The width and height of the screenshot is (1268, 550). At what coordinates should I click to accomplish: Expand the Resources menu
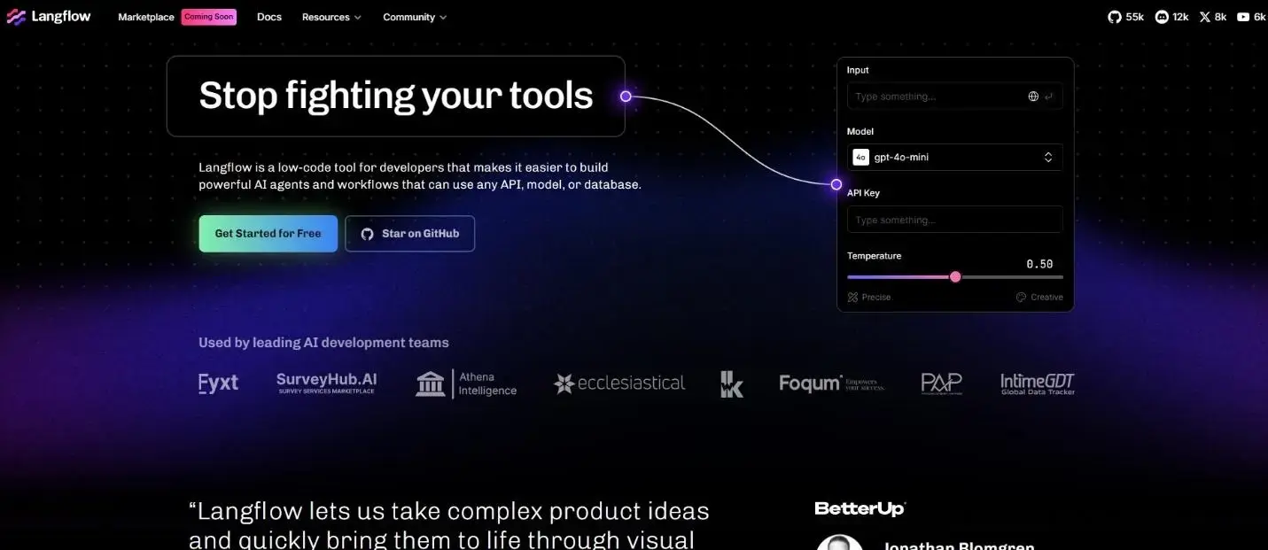[331, 17]
